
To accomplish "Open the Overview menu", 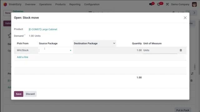I will pyautogui.click(x=30, y=4).
